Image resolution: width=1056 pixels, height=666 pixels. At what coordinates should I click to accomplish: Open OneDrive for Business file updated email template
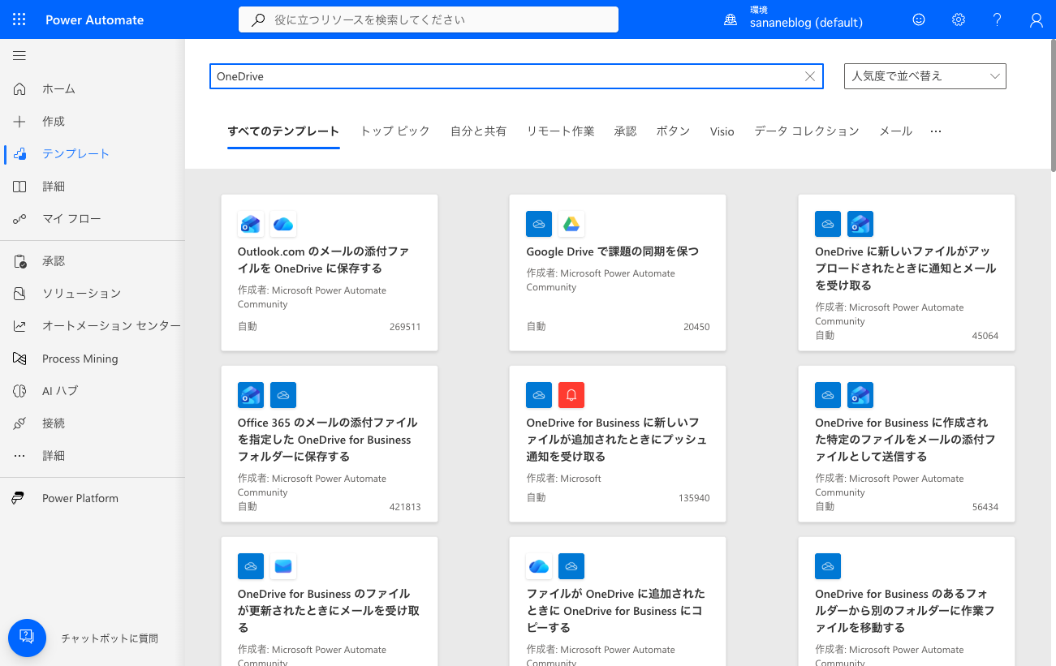pos(330,601)
